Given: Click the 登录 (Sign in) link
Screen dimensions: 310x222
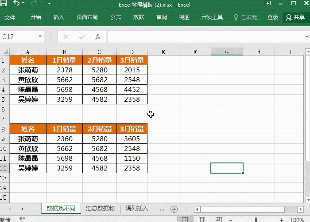Looking at the screenshot, I should pos(273,17).
